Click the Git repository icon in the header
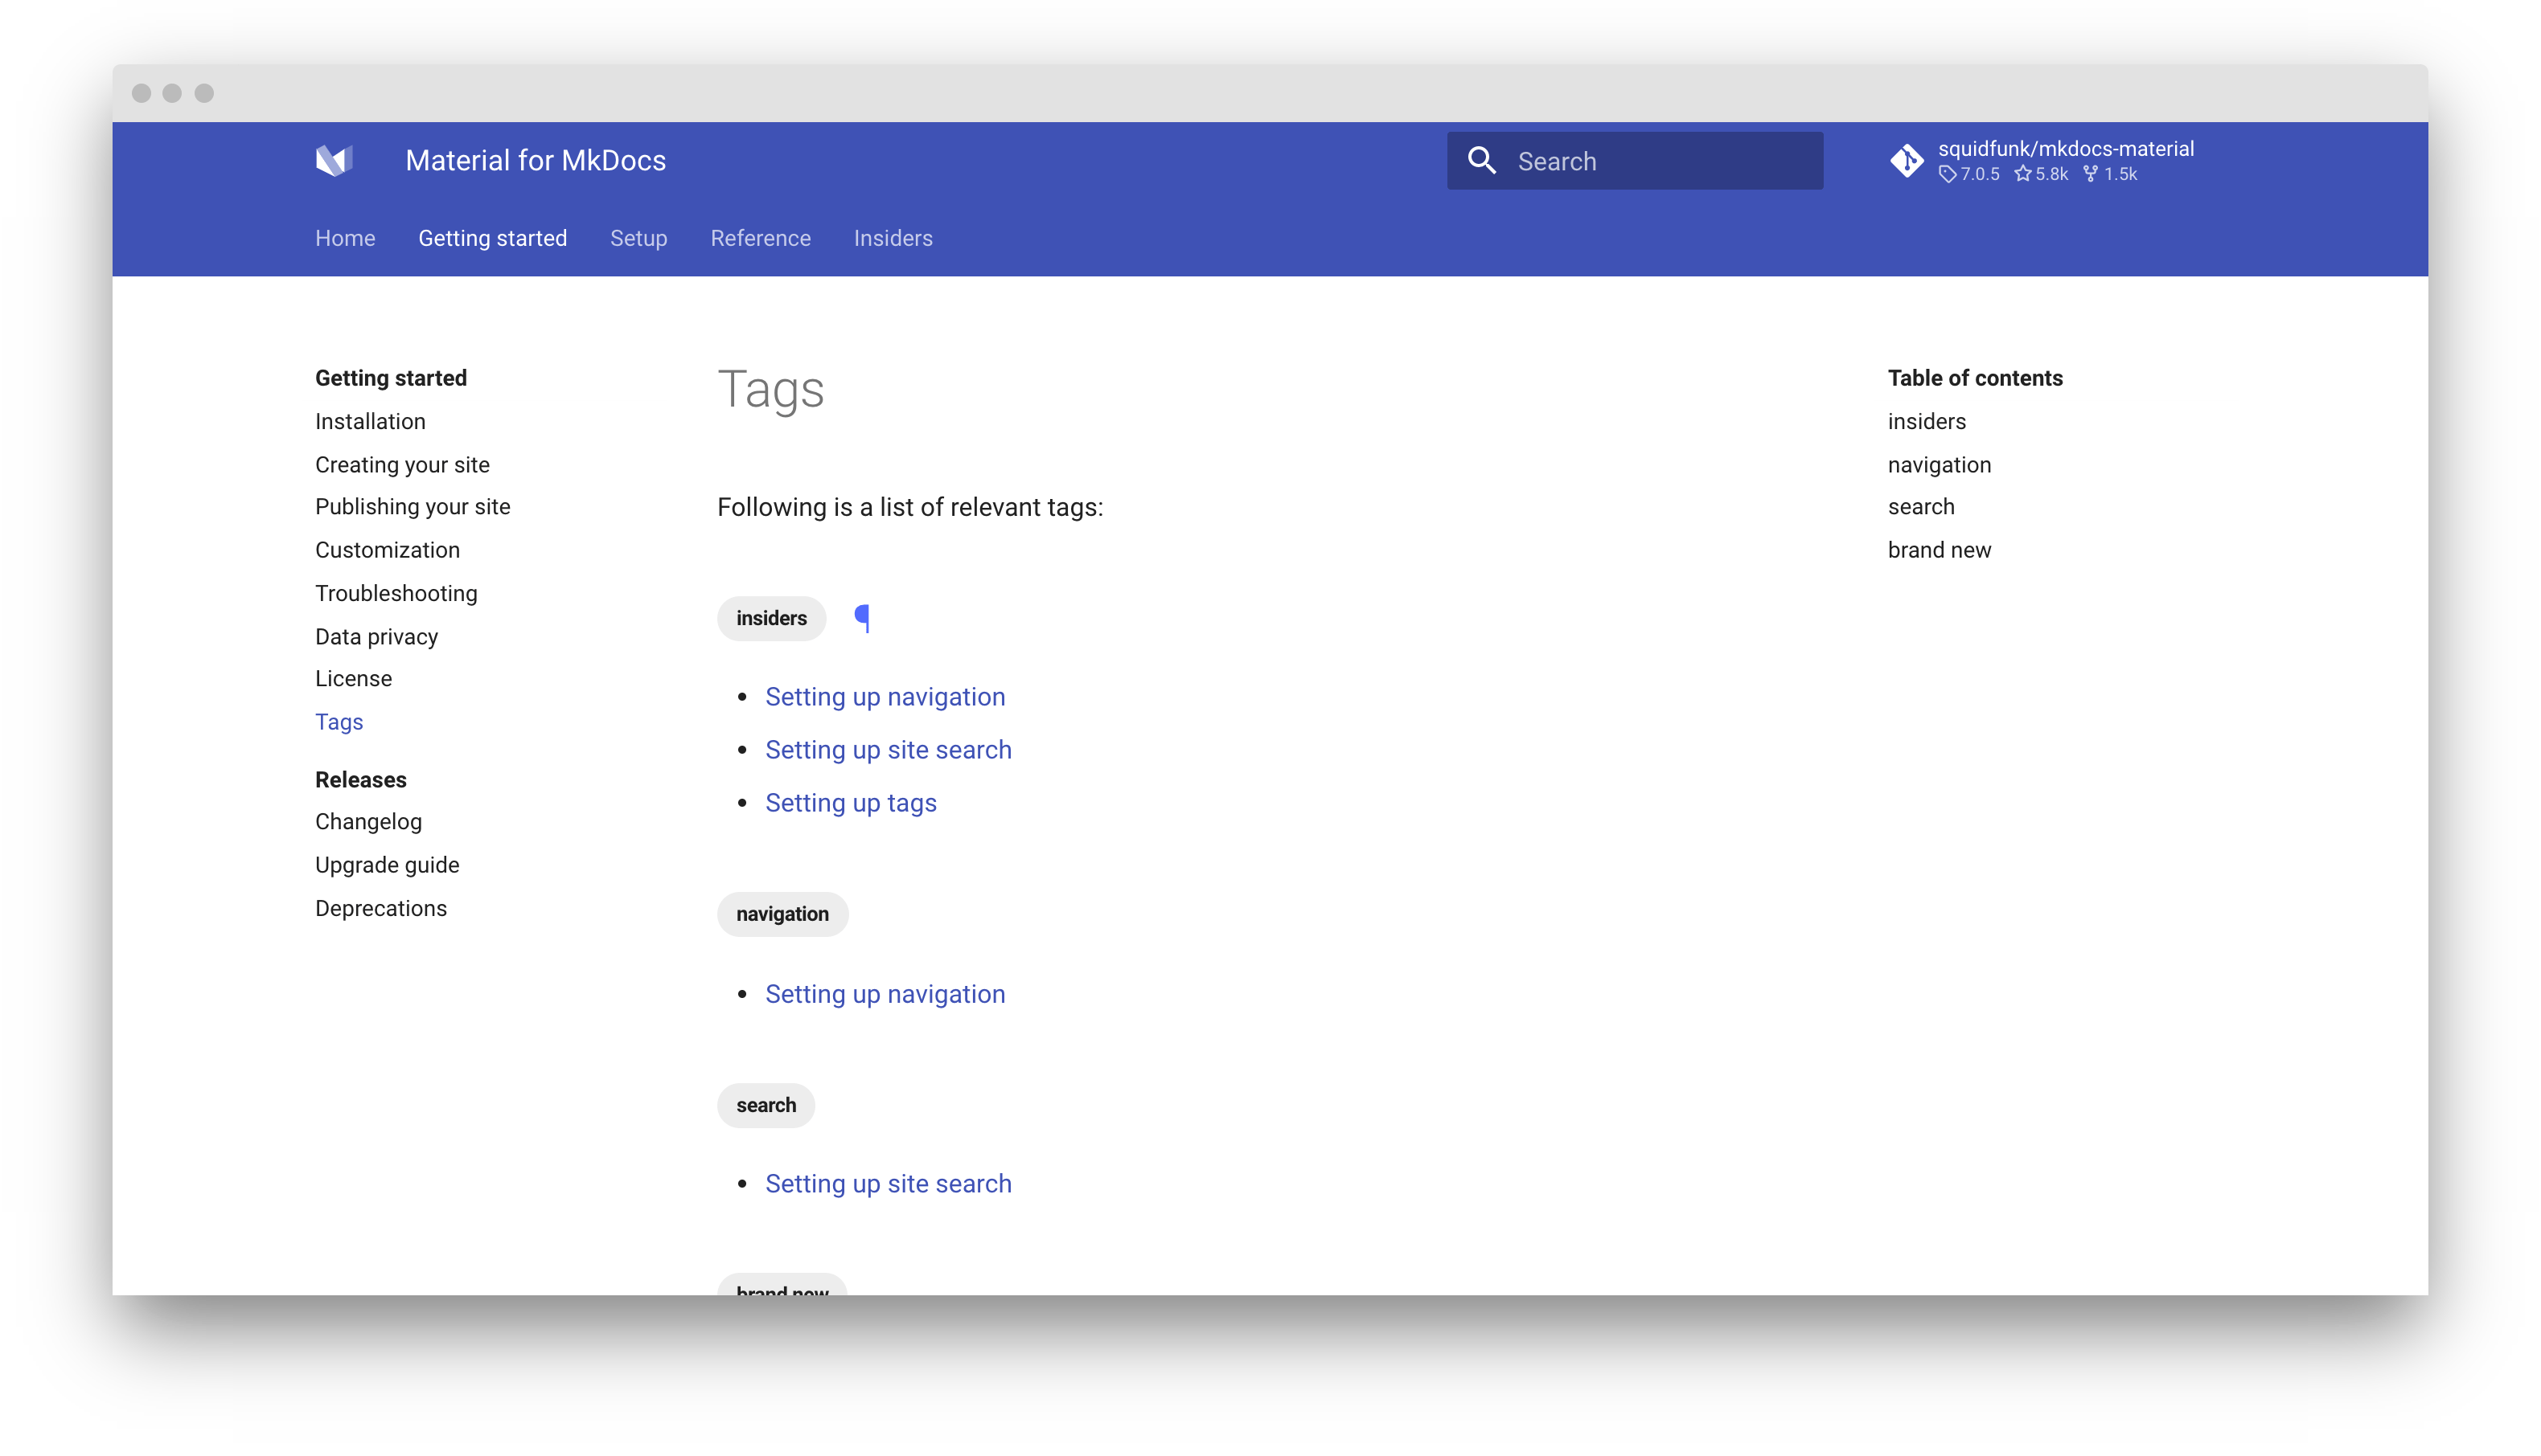The image size is (2541, 1456). pos(1907,160)
